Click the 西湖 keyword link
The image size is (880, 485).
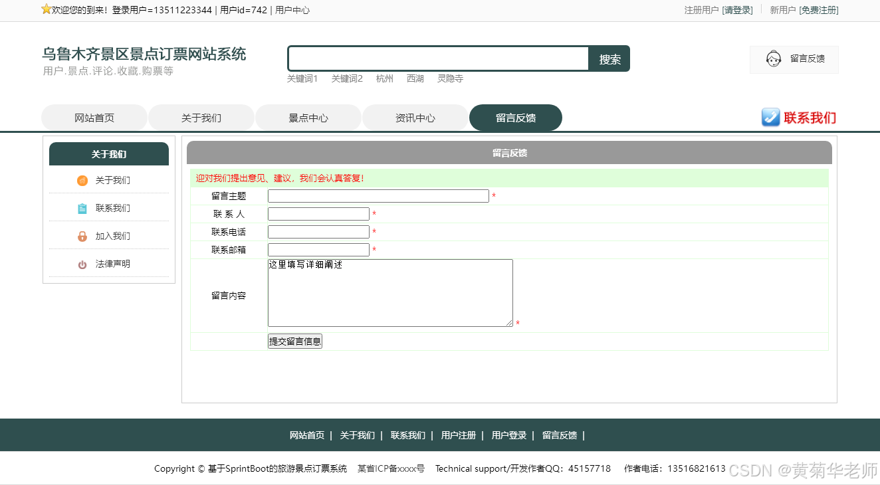pos(415,78)
